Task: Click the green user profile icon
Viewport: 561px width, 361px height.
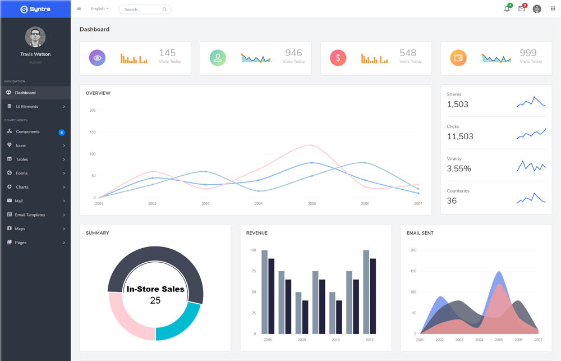Action: point(218,58)
